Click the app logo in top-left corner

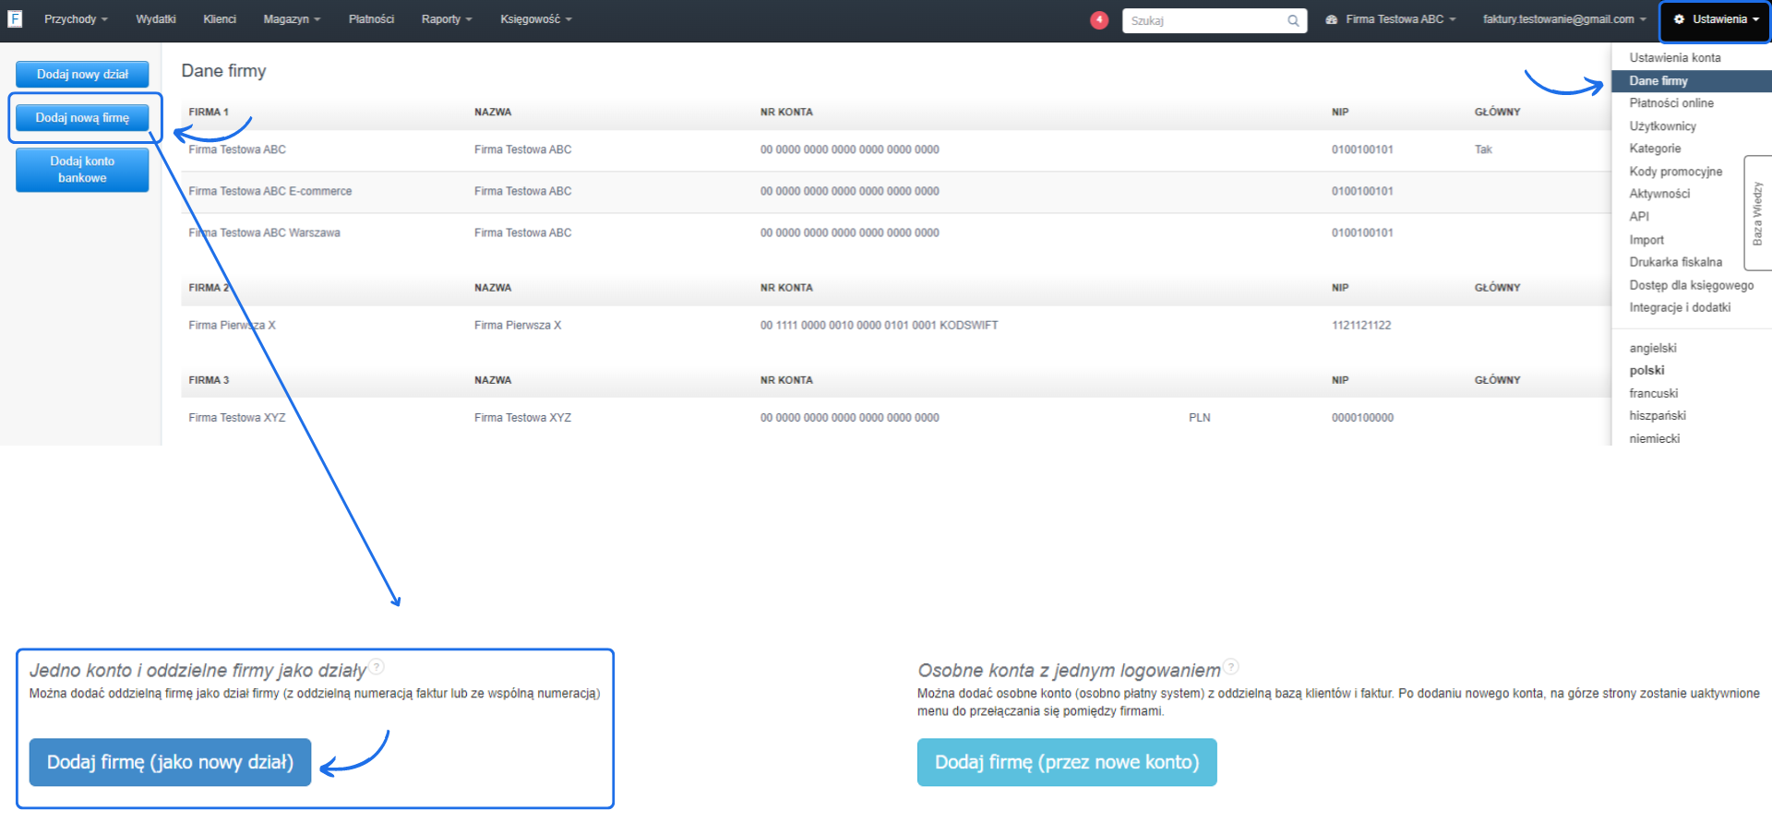[15, 18]
